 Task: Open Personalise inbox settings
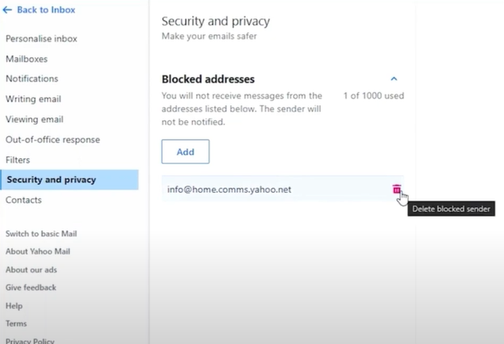(41, 39)
